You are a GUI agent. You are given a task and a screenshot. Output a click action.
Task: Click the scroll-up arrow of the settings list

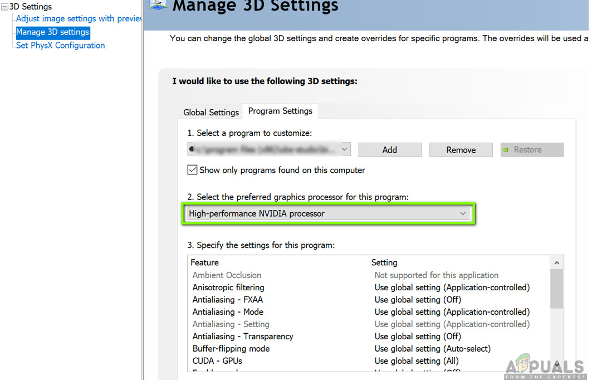point(557,262)
